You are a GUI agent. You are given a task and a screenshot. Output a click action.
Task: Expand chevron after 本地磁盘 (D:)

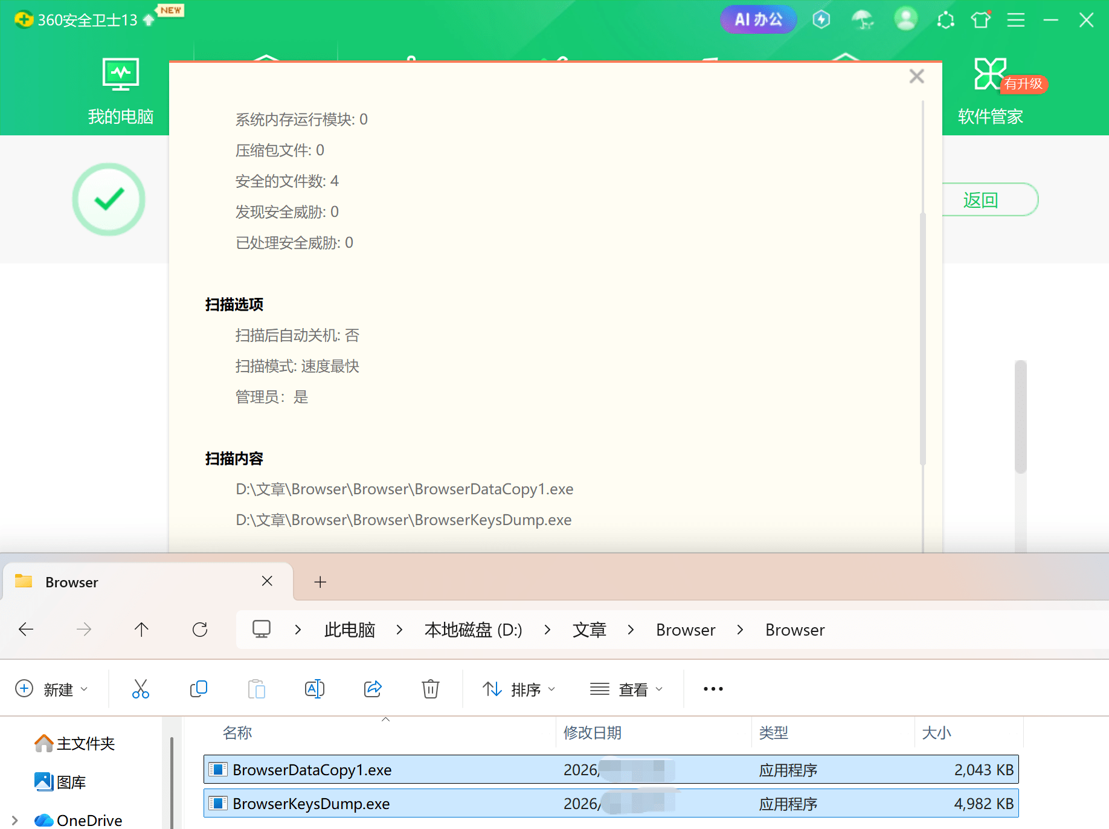tap(547, 630)
